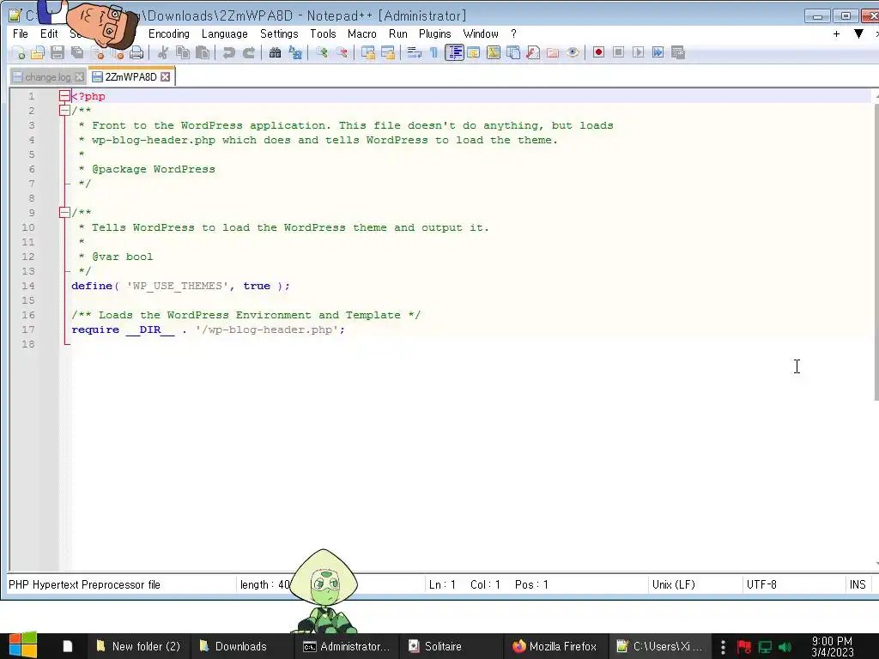Switch to New folder (2) in the taskbar
The height and width of the screenshot is (659, 879).
138,646
